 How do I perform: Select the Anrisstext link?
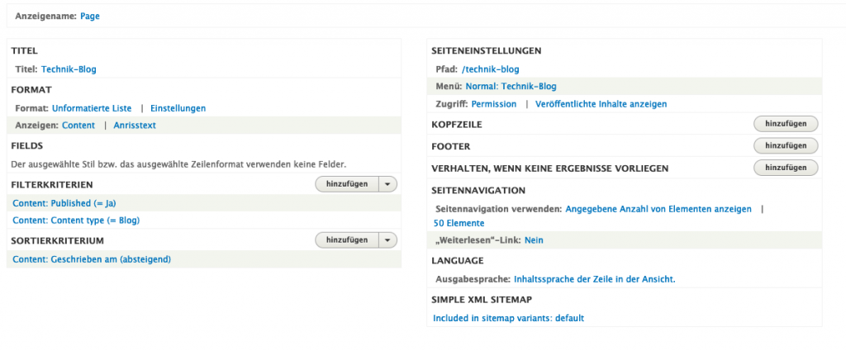pyautogui.click(x=135, y=126)
